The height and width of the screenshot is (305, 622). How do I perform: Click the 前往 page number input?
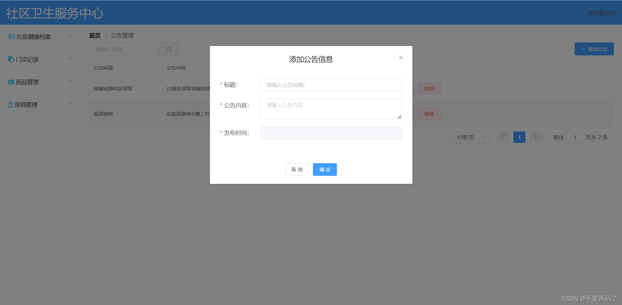tap(575, 137)
